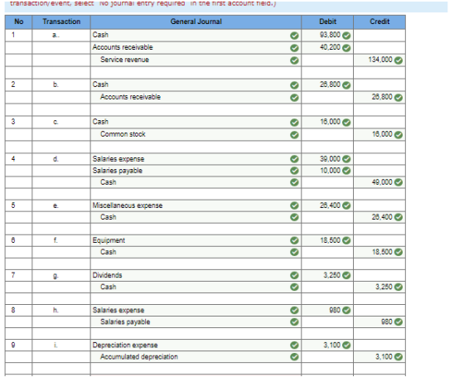Click the checkmark next to debit 3,250

(346, 275)
